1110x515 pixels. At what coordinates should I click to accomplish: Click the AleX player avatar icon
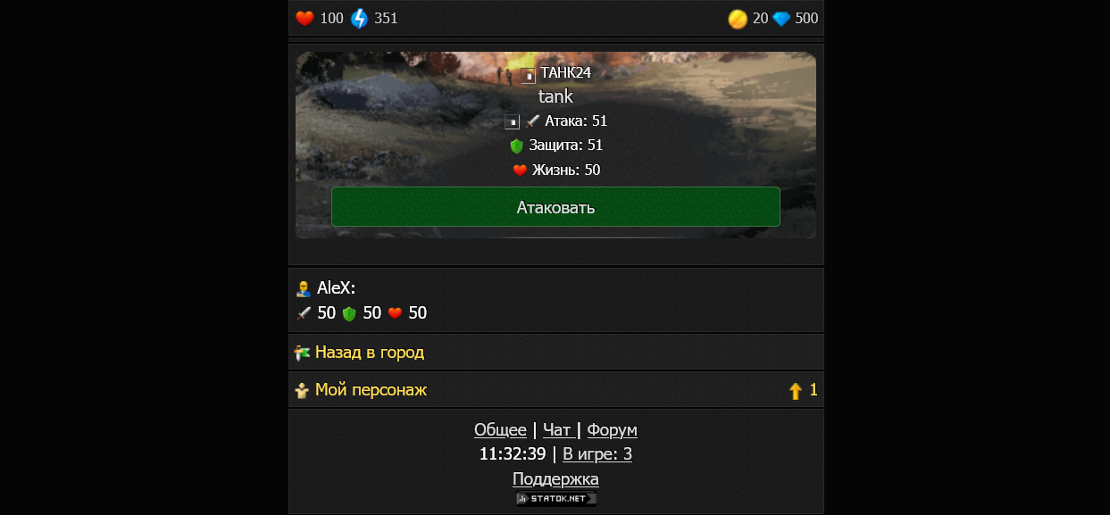click(x=304, y=288)
